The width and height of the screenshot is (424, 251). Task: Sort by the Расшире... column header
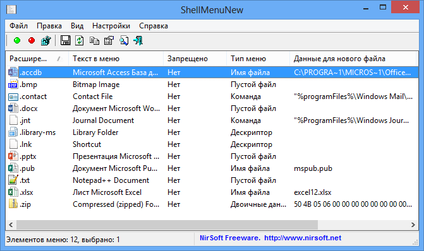[x=37, y=59]
